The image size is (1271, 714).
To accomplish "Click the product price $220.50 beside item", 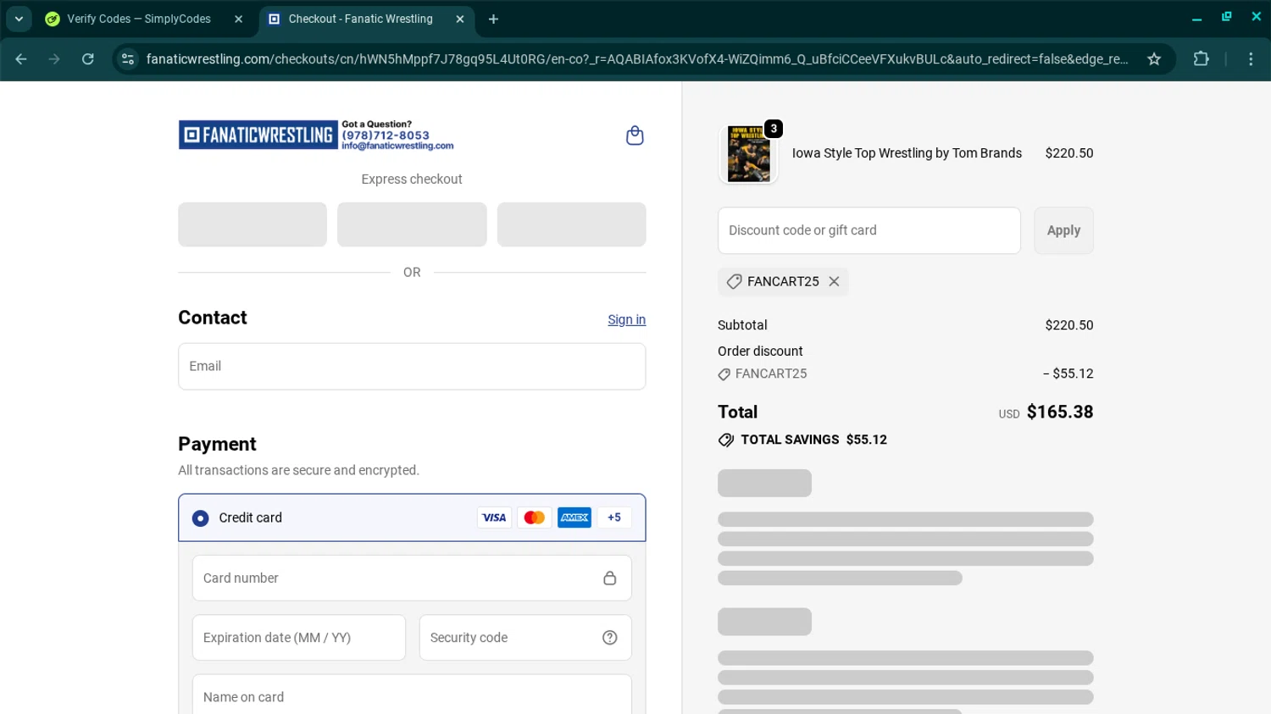I will pos(1069,153).
